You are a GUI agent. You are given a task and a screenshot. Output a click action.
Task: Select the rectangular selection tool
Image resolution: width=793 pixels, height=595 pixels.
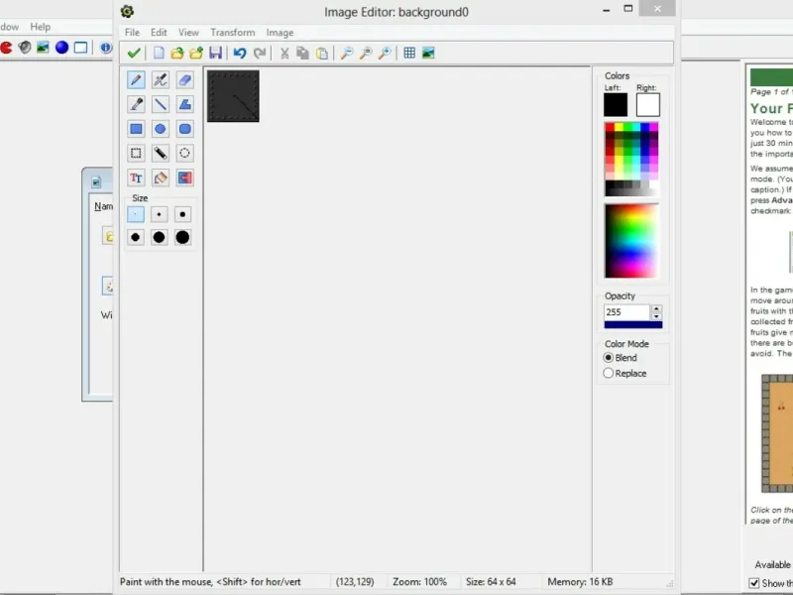pos(136,153)
